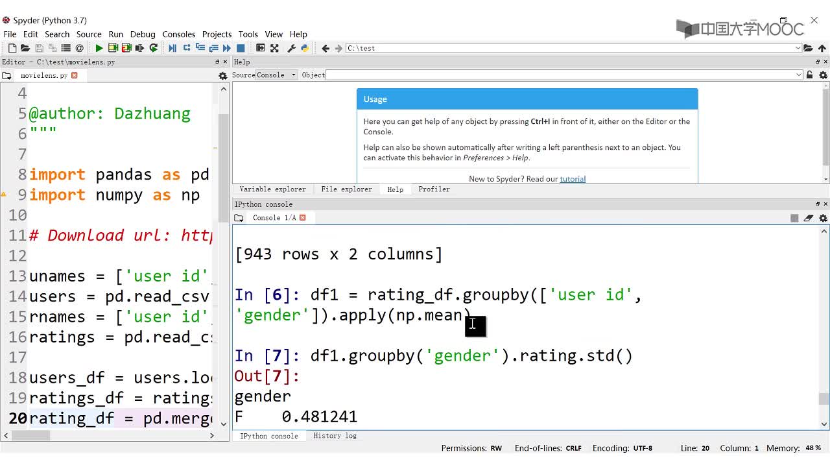Switch to File explorer tab

tap(346, 189)
